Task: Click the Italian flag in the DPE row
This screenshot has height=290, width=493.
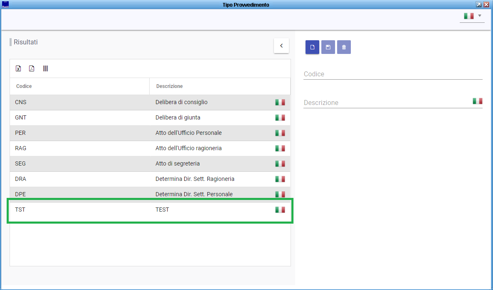Action: point(280,194)
